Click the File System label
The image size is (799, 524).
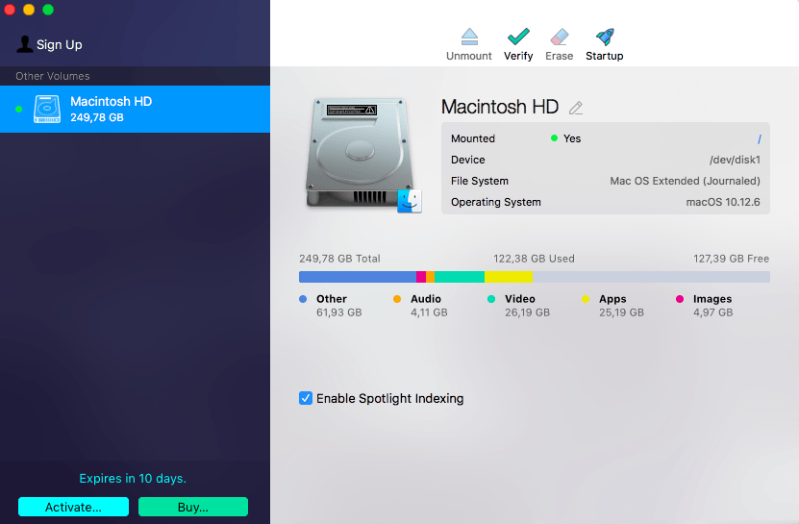click(x=480, y=181)
